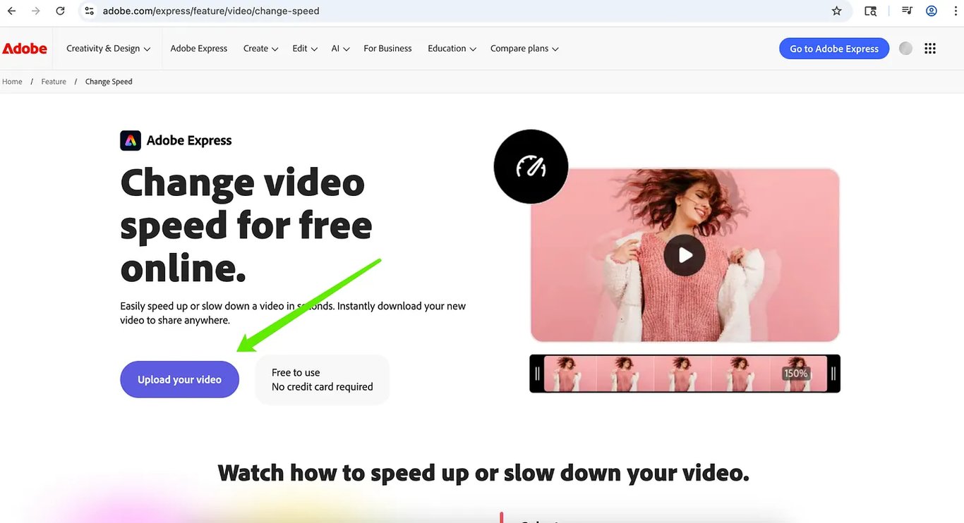Reload the current browser page
Image resolution: width=964 pixels, height=523 pixels.
61,11
